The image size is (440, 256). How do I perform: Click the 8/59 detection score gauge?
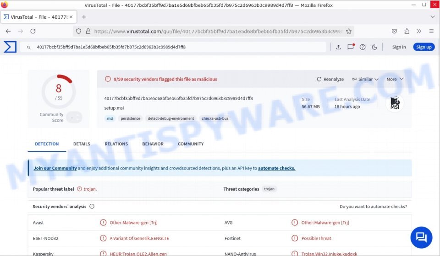59,91
